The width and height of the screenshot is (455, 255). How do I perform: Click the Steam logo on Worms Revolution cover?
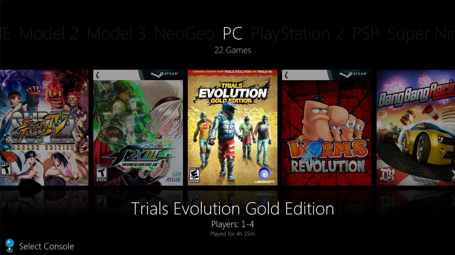tap(353, 74)
